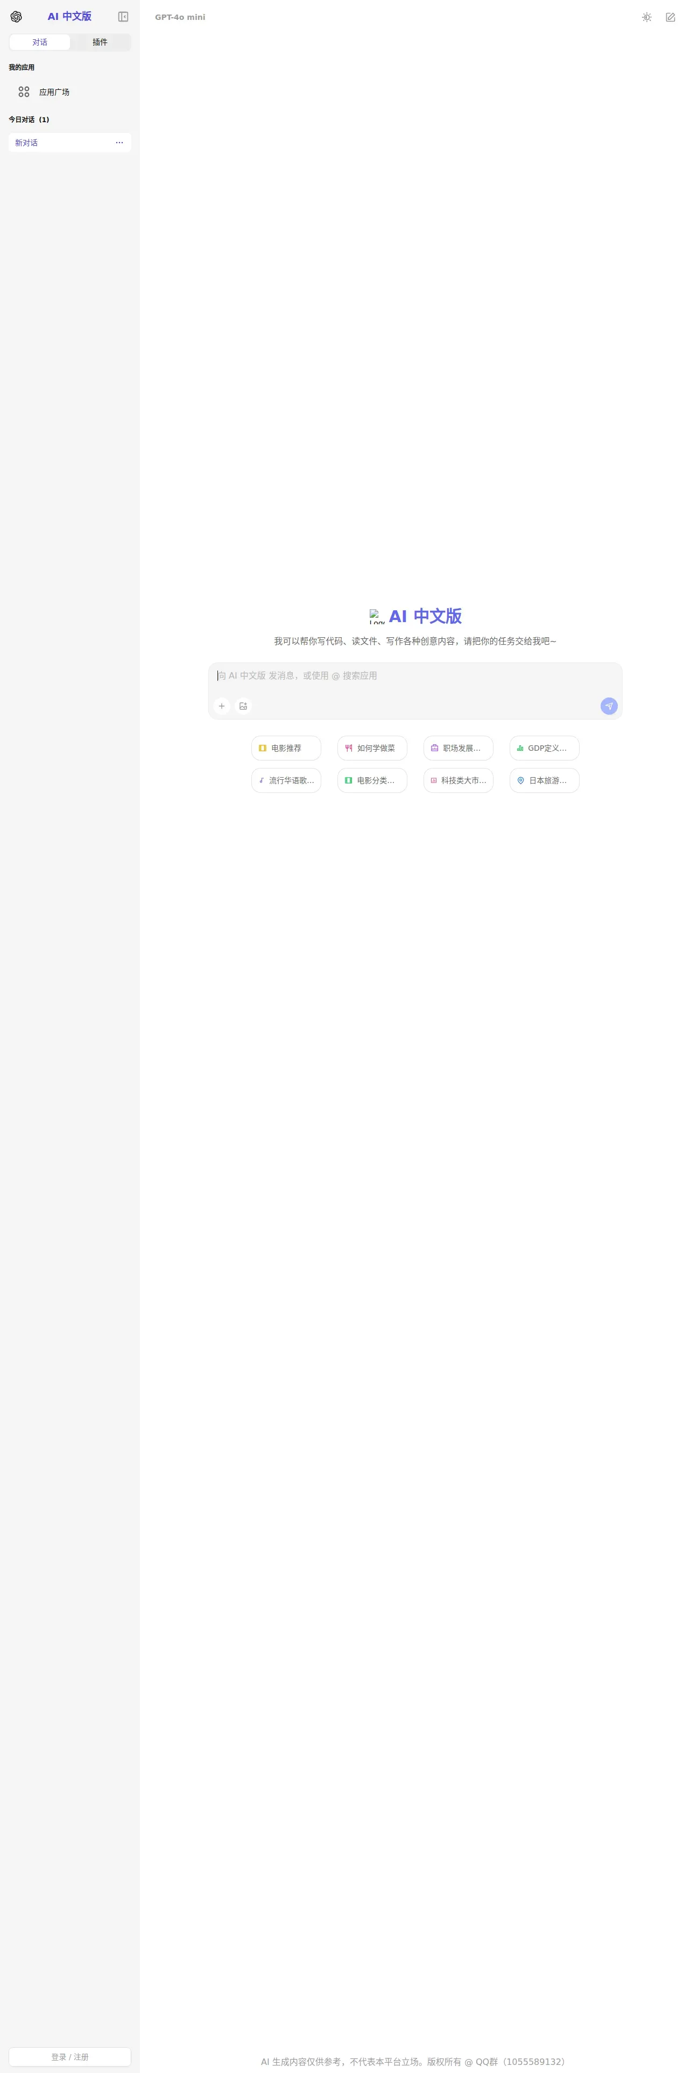Screen dimensions: 691x2073
Task: Select the 新对话 conversation
Action: [70, 143]
